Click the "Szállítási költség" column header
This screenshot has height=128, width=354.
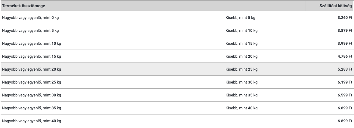335,6
